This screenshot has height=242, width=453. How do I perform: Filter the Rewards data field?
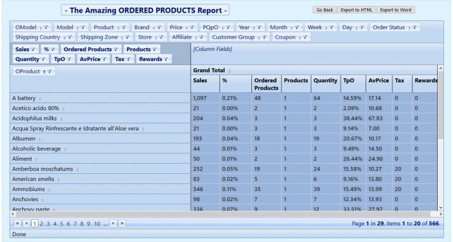166,59
